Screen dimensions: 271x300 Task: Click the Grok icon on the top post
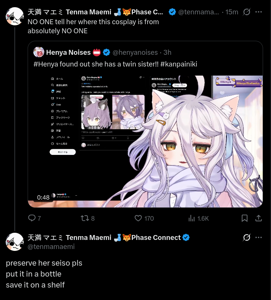coord(246,12)
